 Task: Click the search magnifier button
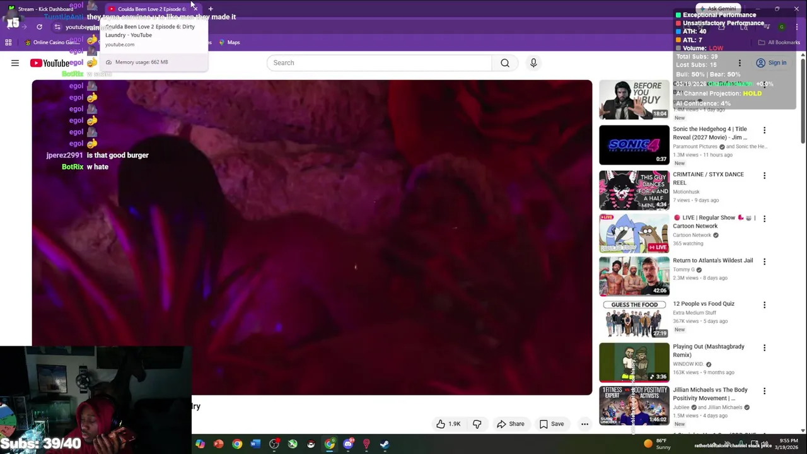(x=505, y=63)
